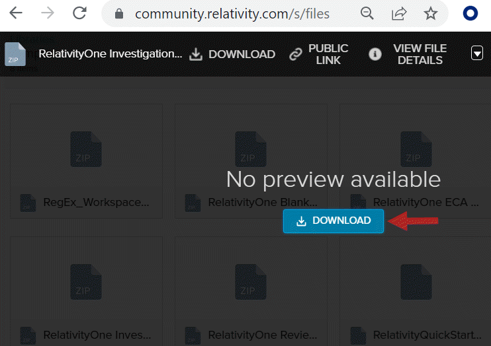Image resolution: width=491 pixels, height=346 pixels.
Task: Select the RelativityOne ECA ... file name
Action: [426, 202]
